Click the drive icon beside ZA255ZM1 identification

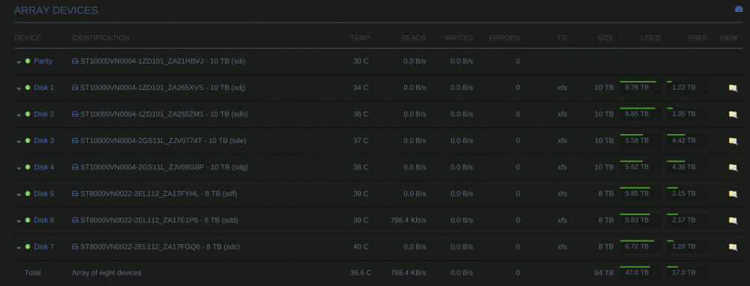coord(75,114)
